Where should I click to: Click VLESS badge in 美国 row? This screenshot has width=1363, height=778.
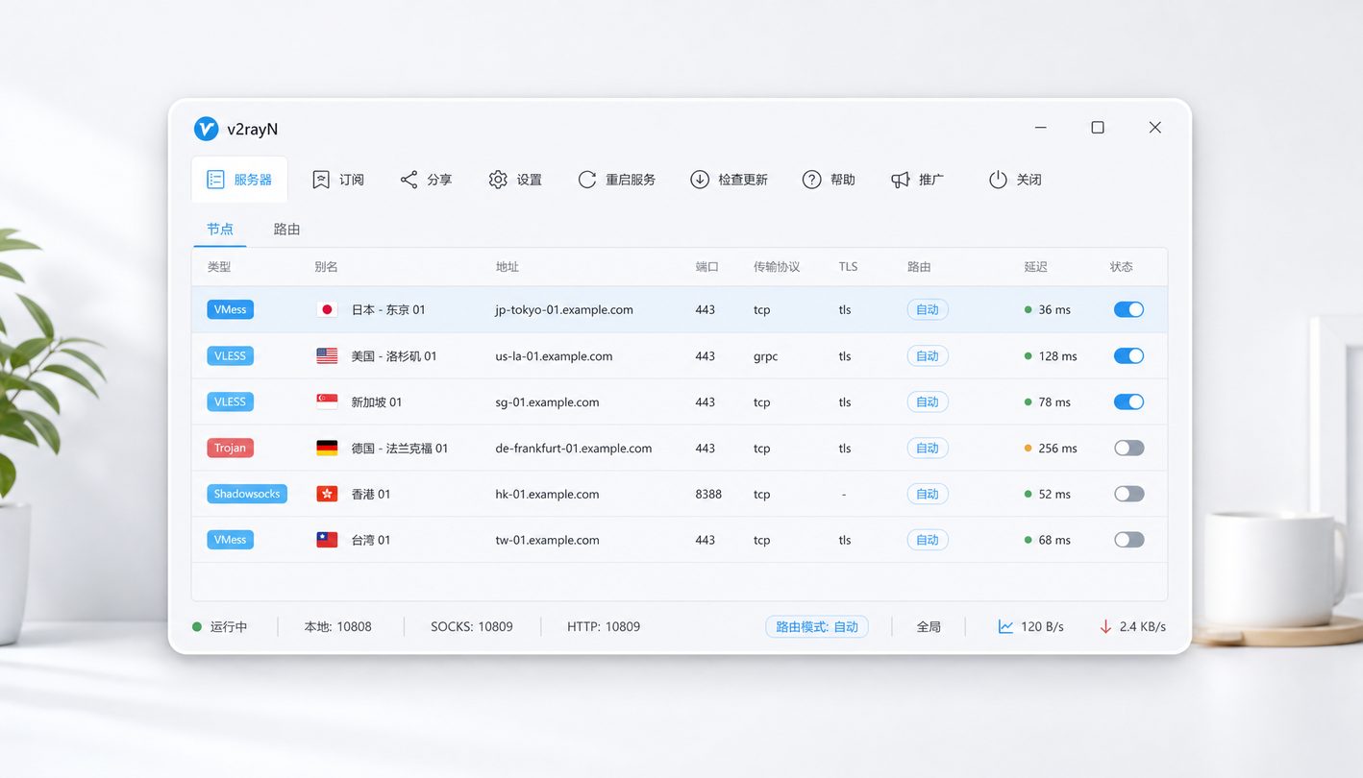pos(230,355)
